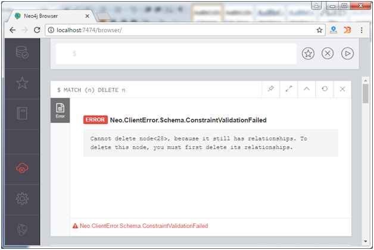The width and height of the screenshot is (374, 250).
Task: Click into the Cypher command input field
Action: pyautogui.click(x=176, y=53)
